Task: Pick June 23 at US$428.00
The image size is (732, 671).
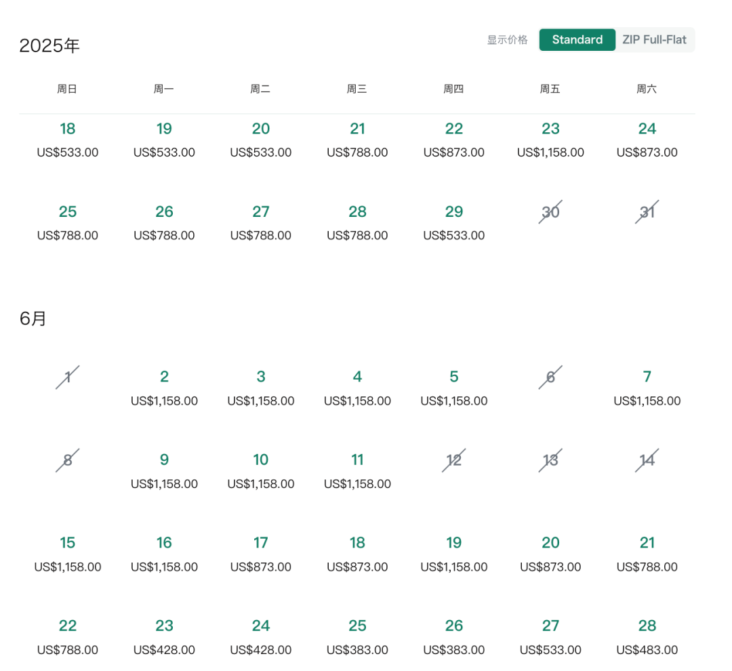Action: [x=164, y=637]
